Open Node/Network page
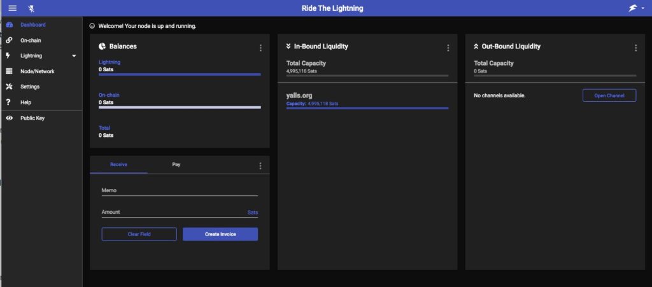 pos(38,71)
